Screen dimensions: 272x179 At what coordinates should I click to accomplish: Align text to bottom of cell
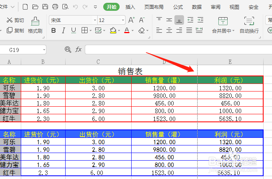pyautogui.click(x=179, y=20)
